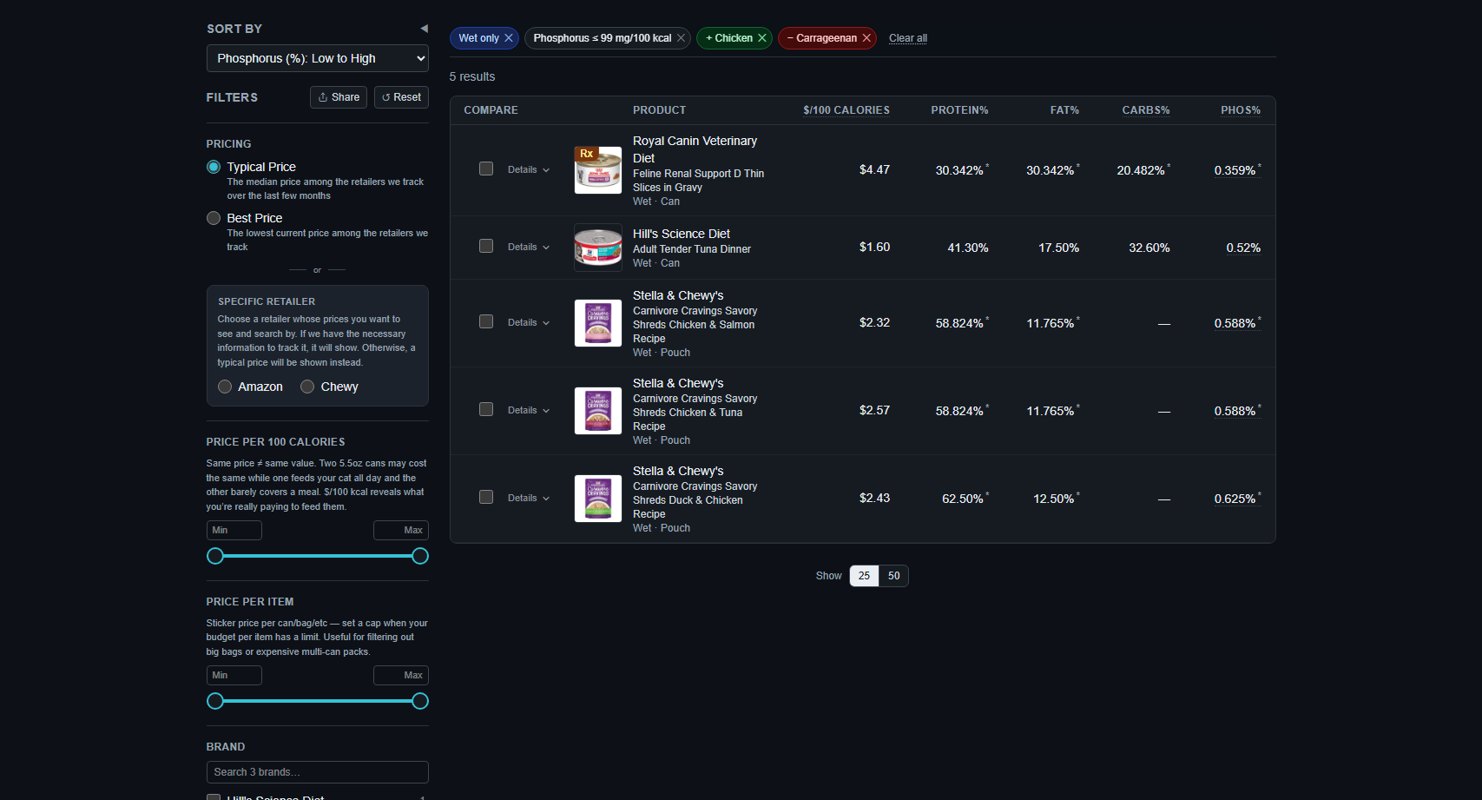Select the Typical Price option

214,167
